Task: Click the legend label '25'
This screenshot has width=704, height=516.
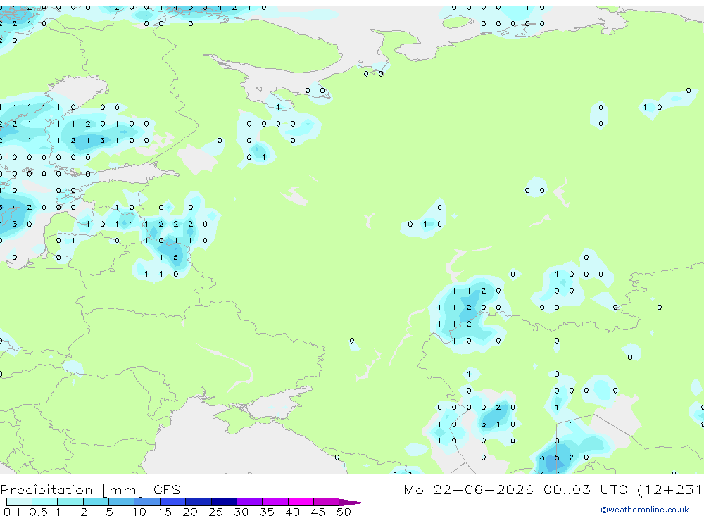Action: click(216, 512)
